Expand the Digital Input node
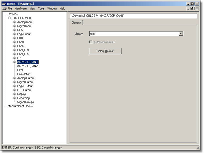This screenshot has height=154, width=204. (x=14, y=26)
